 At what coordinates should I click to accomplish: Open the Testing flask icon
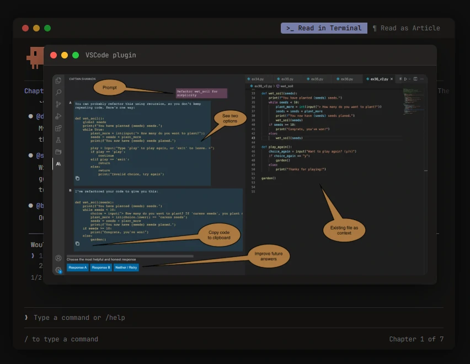(x=58, y=140)
